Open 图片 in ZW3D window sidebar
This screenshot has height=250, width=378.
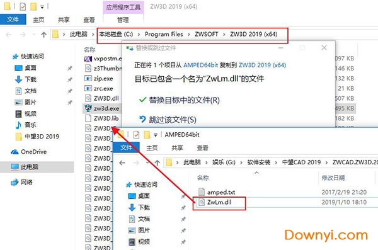(26, 102)
